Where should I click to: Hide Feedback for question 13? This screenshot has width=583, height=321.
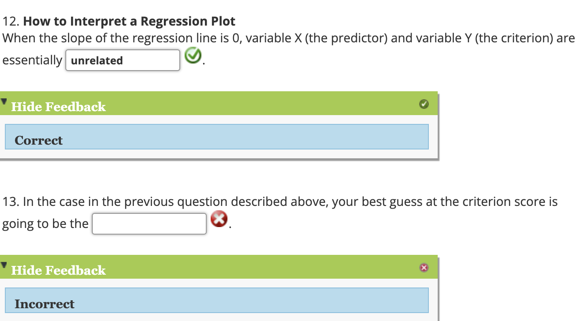[58, 270]
